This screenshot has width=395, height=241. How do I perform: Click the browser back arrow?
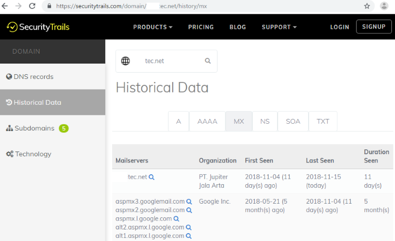tap(5, 6)
